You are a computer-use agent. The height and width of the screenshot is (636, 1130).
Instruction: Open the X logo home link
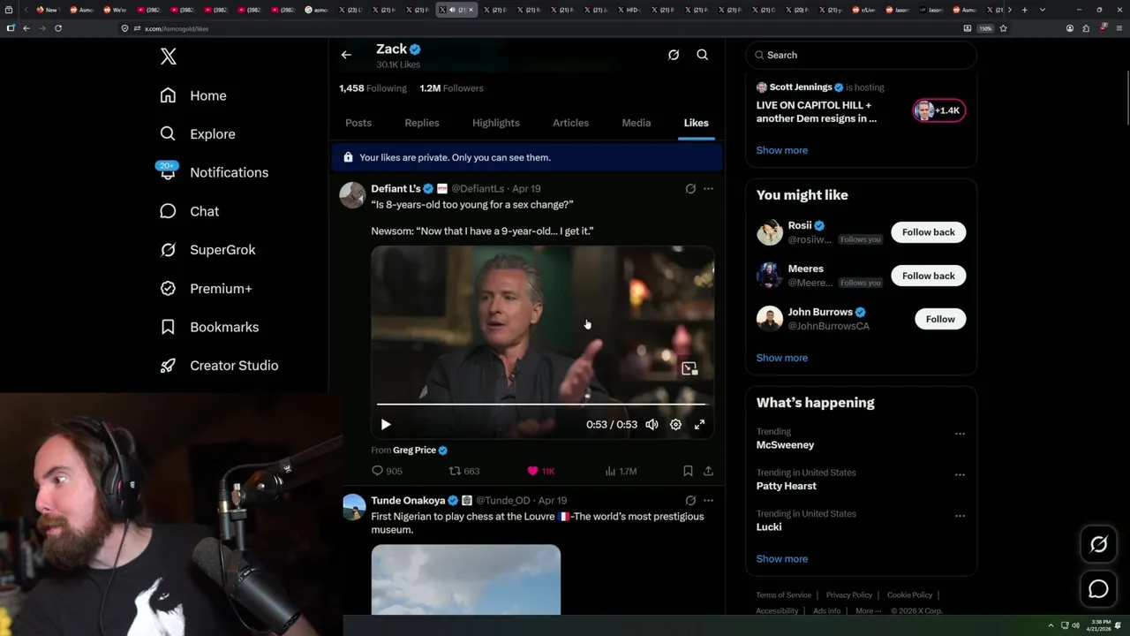click(169, 57)
